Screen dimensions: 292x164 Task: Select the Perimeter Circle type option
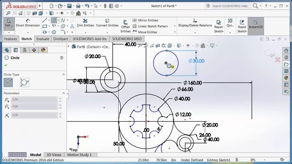coord(24,82)
